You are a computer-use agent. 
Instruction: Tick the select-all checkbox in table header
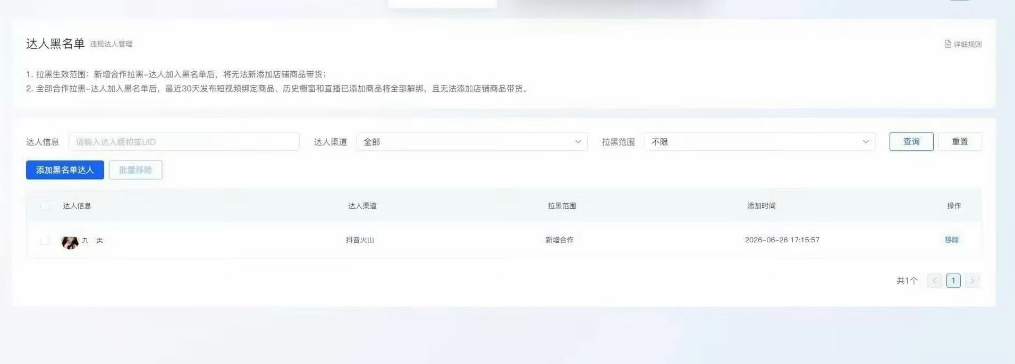pos(45,206)
